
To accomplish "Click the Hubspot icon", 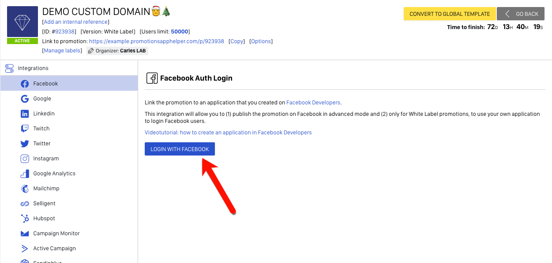I will (x=25, y=219).
